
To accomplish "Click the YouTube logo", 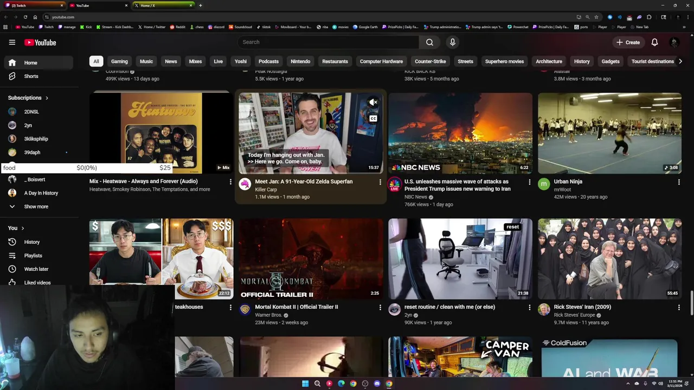I will [40, 42].
